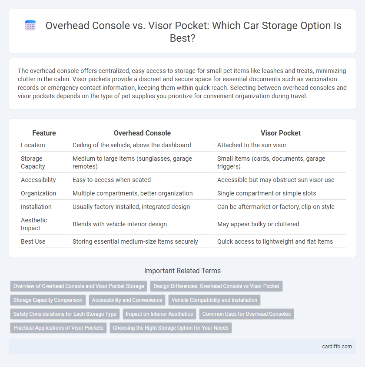This screenshot has height=367, width=365.
Task: Click 'Safety Considerations for Each Storage Type' tag
Action: (65, 314)
